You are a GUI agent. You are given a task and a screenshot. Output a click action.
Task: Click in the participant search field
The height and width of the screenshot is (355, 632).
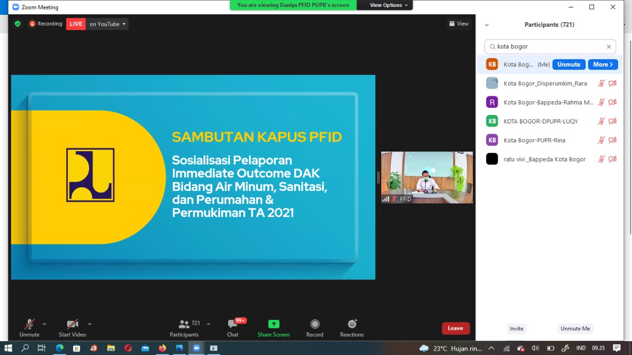[550, 46]
